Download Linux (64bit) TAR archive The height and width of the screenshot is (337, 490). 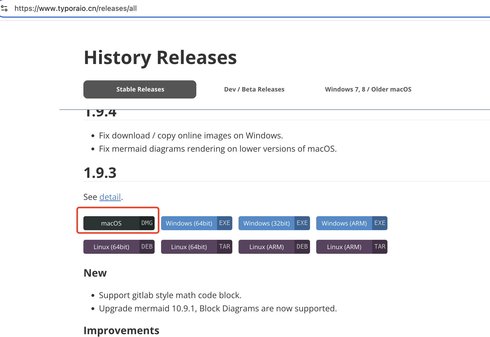pyautogui.click(x=197, y=247)
